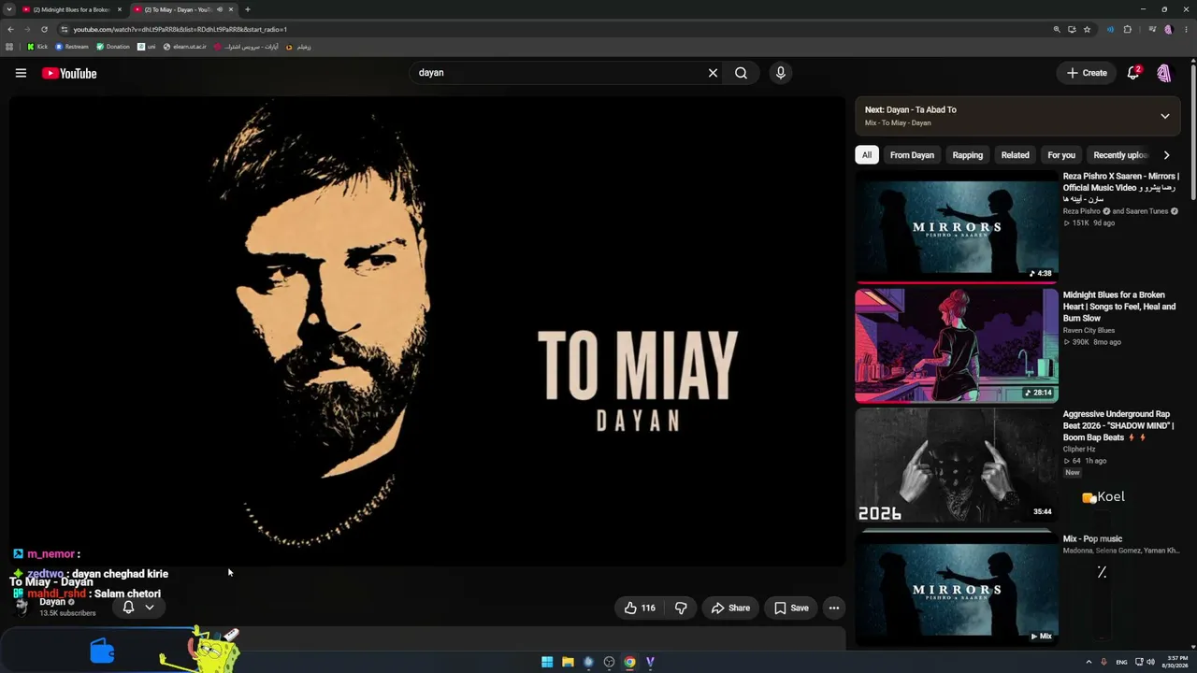Toggle channel notification bell for Dayan

click(128, 608)
